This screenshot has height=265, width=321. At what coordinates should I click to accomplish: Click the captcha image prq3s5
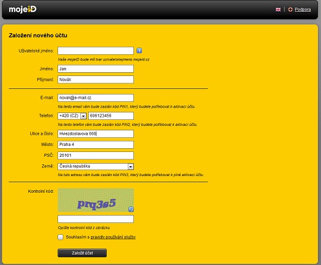(x=96, y=200)
